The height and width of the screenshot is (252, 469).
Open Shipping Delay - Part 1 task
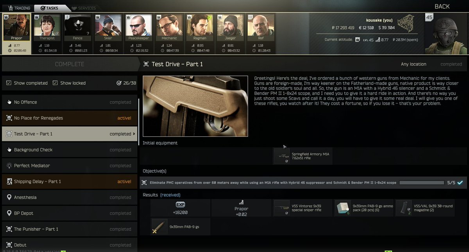70,182
